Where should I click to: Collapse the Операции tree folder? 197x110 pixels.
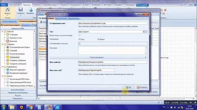tap(2, 44)
